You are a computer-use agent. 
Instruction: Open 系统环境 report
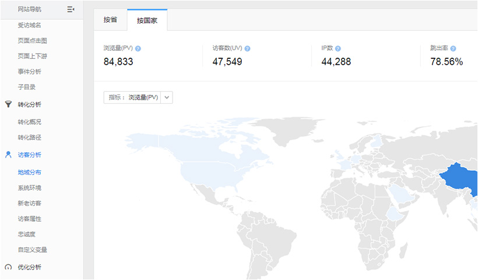[x=30, y=188]
